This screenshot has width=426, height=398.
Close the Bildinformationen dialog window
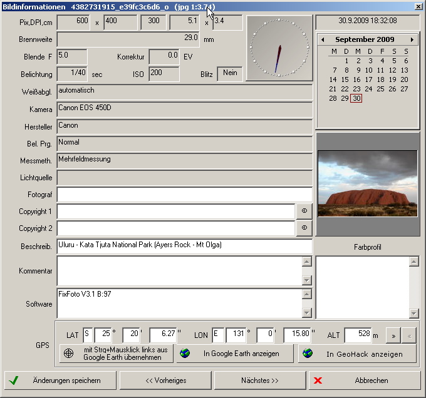(418, 6)
